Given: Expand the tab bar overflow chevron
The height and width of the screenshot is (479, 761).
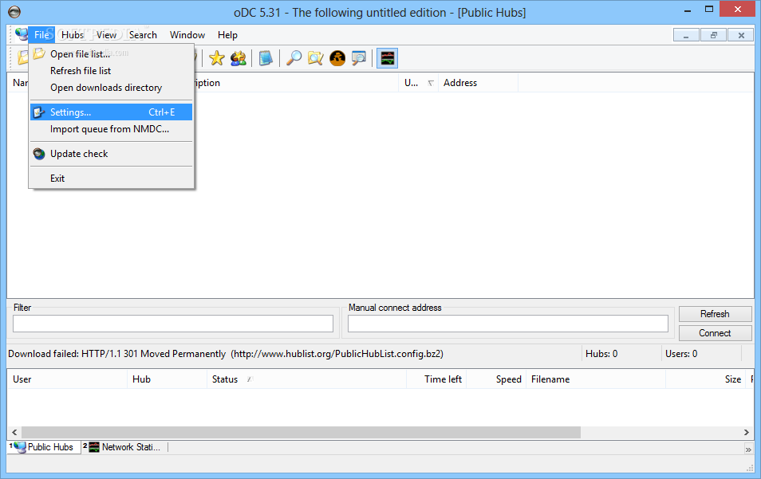Looking at the screenshot, I should pos(748,450).
